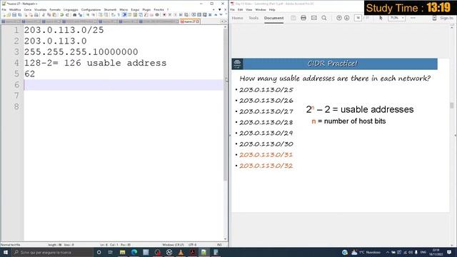The image size is (457, 257).
Task: Click the Search magnifier icon in Acrobat toolbar
Action: [324, 18]
